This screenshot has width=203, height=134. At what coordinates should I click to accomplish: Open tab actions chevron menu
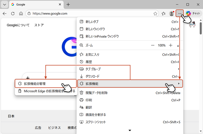click(5, 5)
